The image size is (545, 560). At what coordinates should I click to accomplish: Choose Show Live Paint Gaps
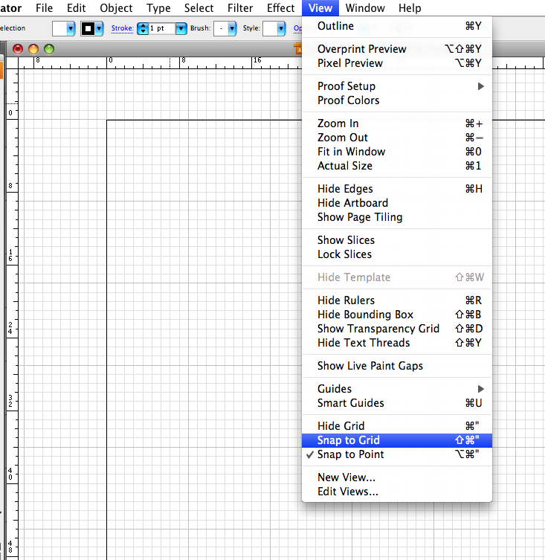pyautogui.click(x=397, y=366)
